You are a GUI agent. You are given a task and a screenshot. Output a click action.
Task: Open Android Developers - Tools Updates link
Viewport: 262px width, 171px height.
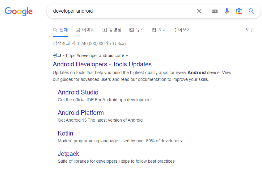coord(102,64)
